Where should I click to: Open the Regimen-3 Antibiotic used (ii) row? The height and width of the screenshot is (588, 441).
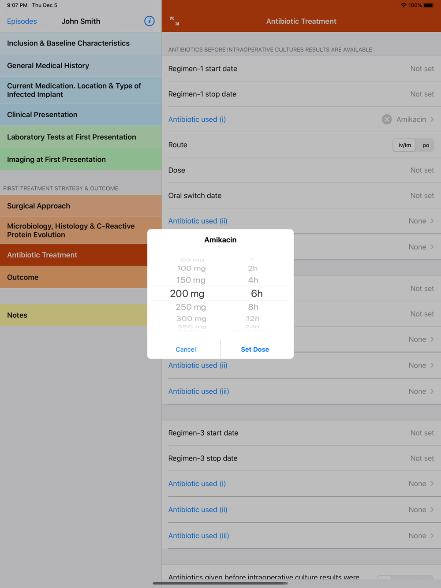pyautogui.click(x=301, y=510)
